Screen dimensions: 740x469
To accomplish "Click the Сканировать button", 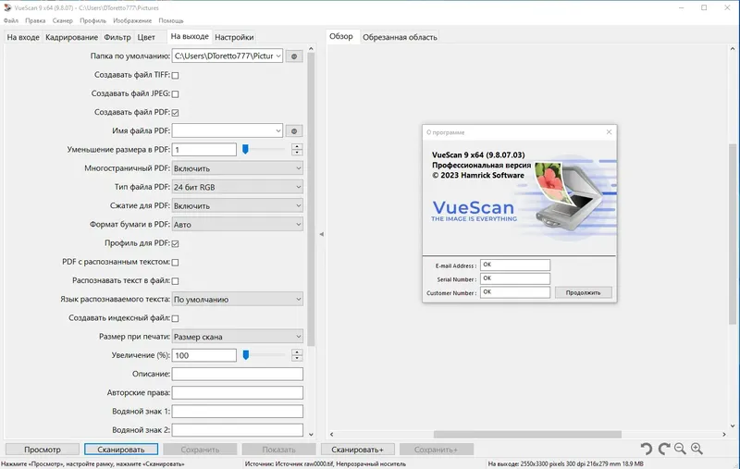I will tap(121, 450).
